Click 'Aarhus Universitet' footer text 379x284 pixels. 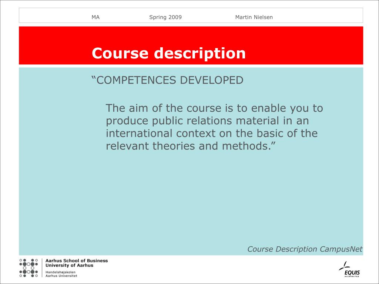(x=61, y=275)
